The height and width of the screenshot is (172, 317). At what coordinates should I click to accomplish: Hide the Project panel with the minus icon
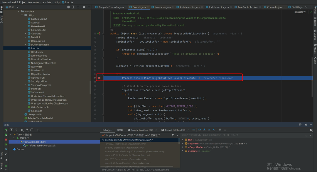(89, 7)
